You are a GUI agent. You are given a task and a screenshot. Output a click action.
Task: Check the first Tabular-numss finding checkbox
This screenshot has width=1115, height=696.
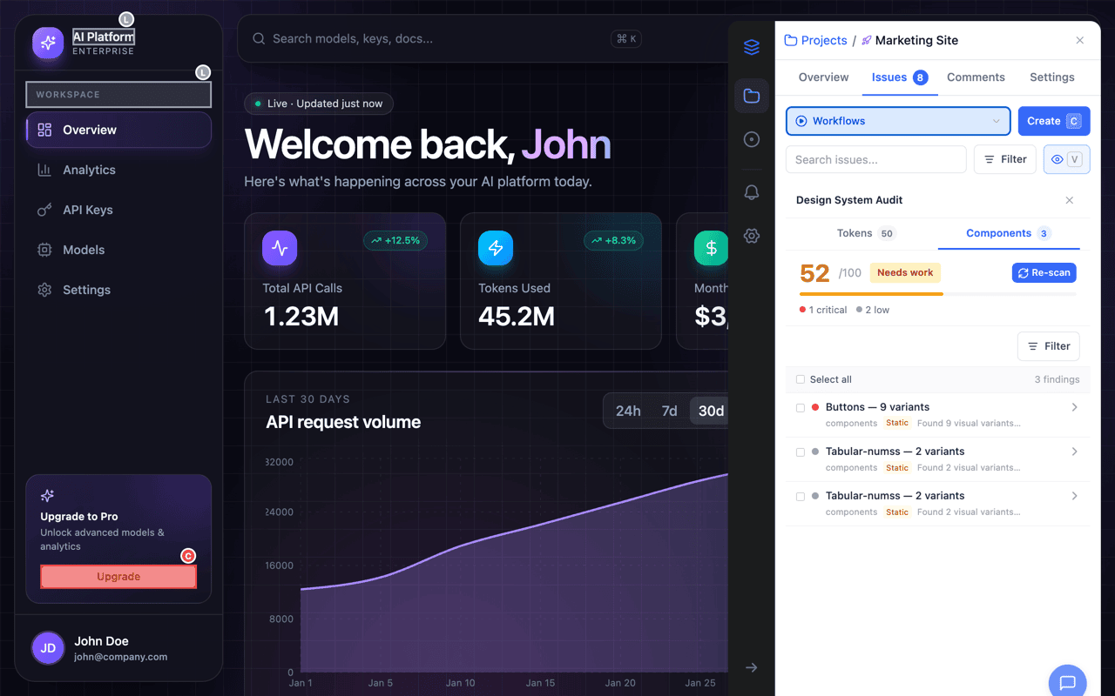pos(801,452)
